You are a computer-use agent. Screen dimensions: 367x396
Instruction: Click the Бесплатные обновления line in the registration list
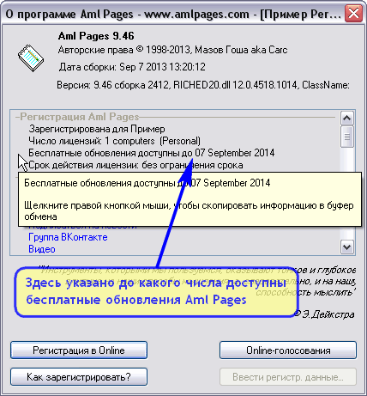click(x=152, y=153)
